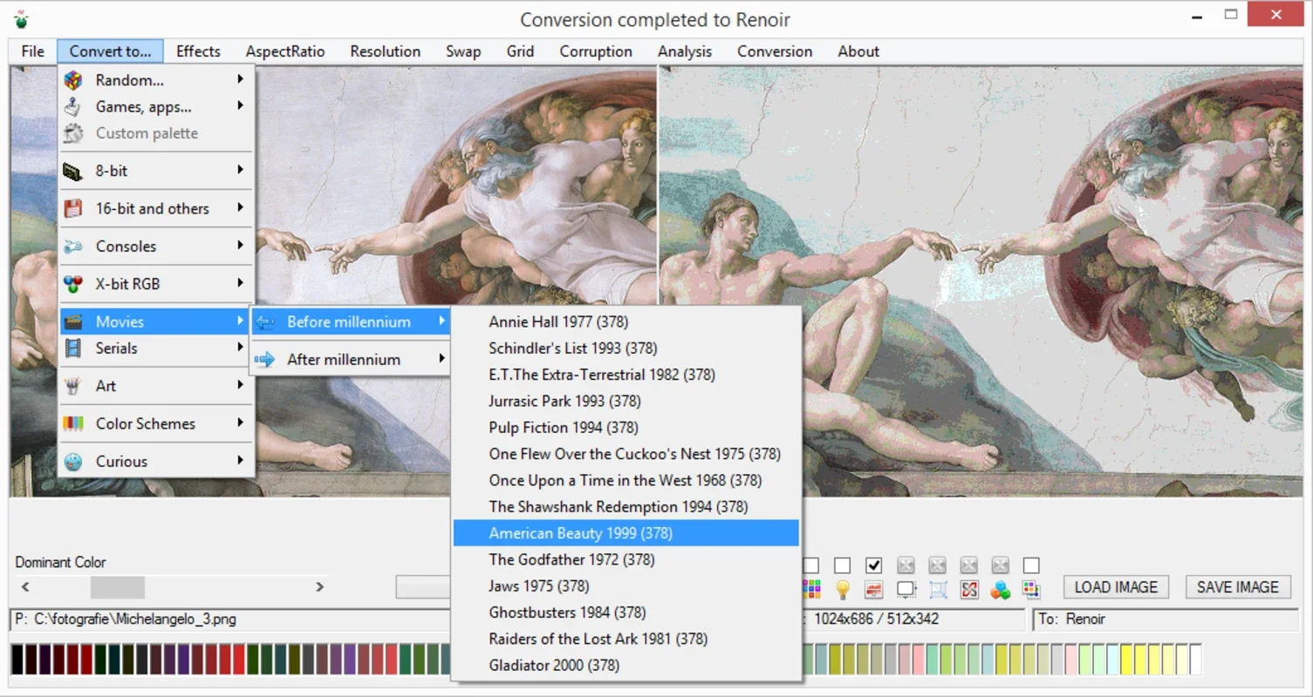
Task: Open the AspectRatio menu
Action: (x=285, y=51)
